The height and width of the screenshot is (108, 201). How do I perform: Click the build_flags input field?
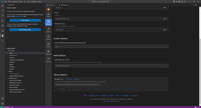[111, 66]
